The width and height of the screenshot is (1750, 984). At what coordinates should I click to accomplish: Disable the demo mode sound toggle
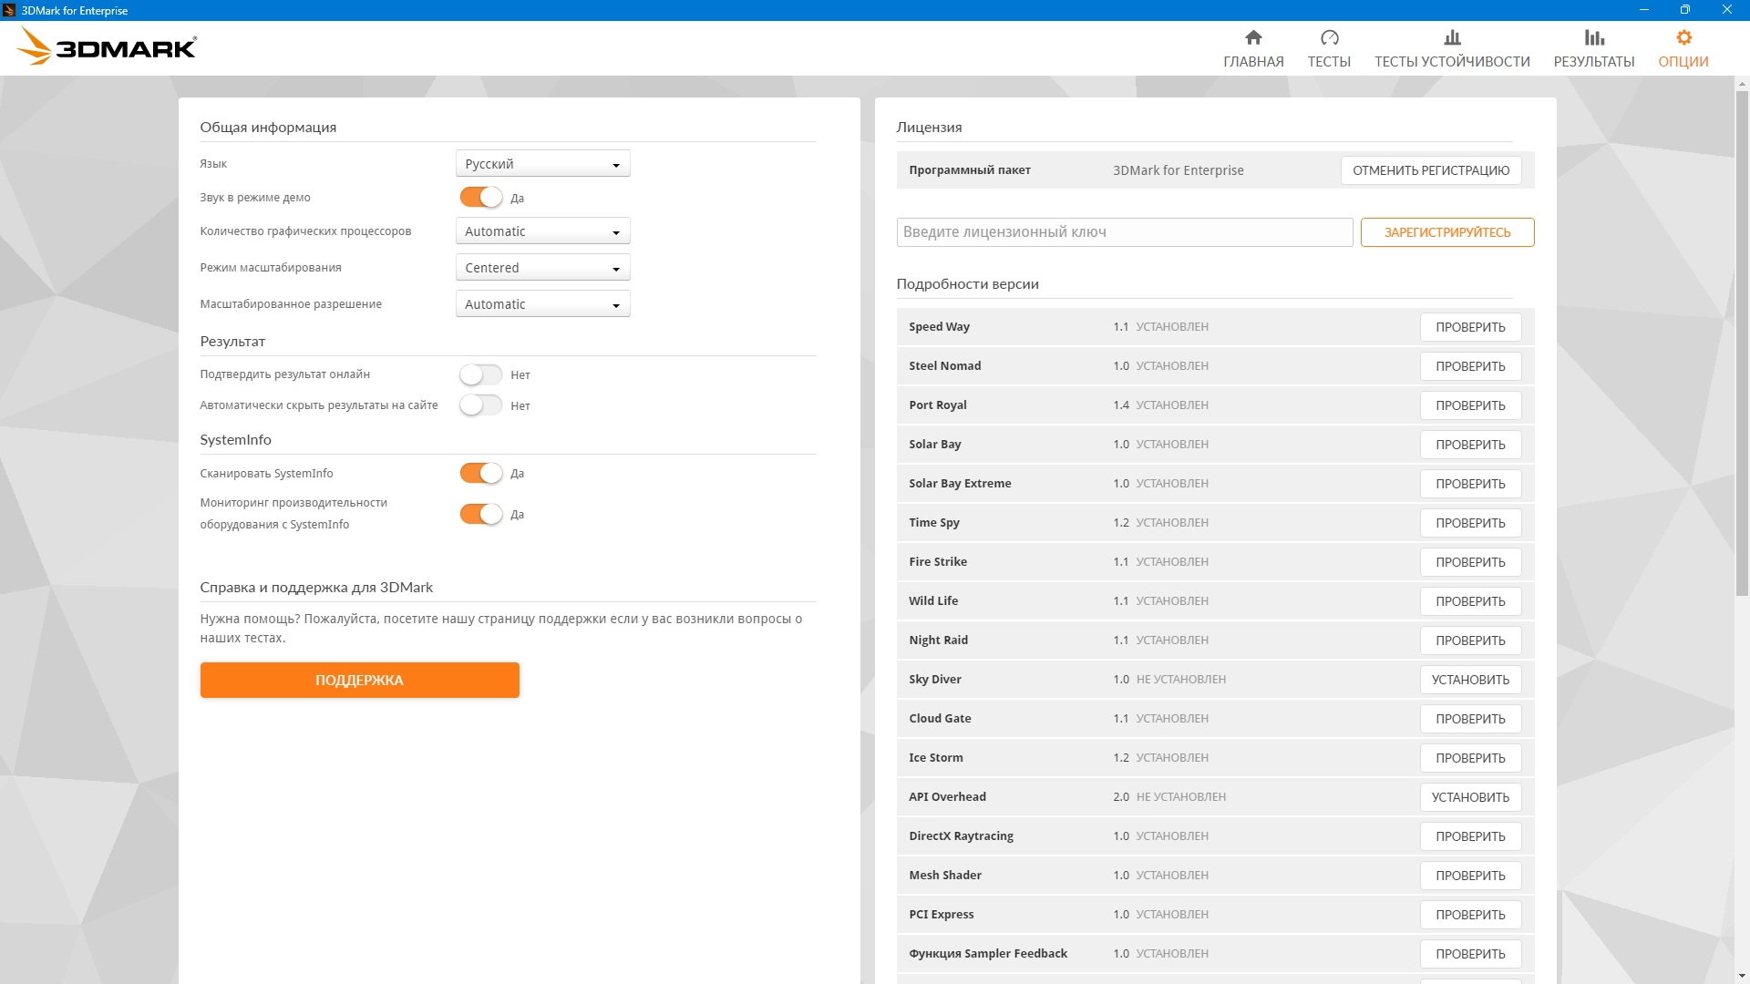tap(480, 197)
